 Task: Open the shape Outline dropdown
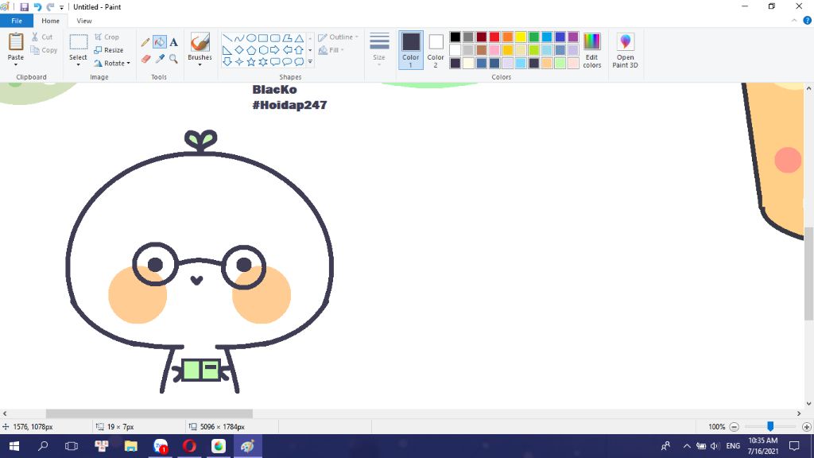338,37
